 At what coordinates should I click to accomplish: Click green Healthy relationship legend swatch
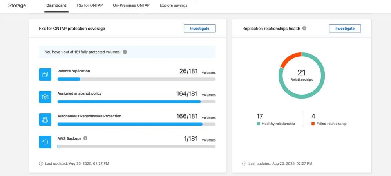coord(259,124)
